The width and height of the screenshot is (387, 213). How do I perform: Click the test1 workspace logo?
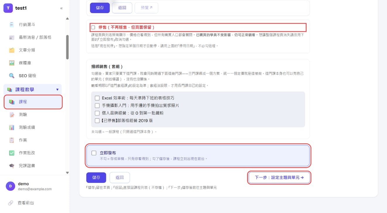click(8, 8)
